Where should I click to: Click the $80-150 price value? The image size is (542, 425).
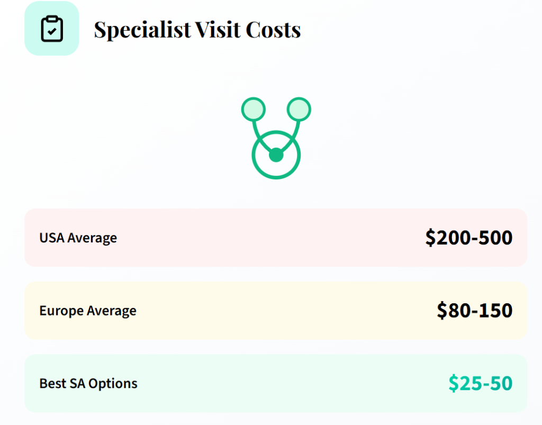tap(474, 311)
